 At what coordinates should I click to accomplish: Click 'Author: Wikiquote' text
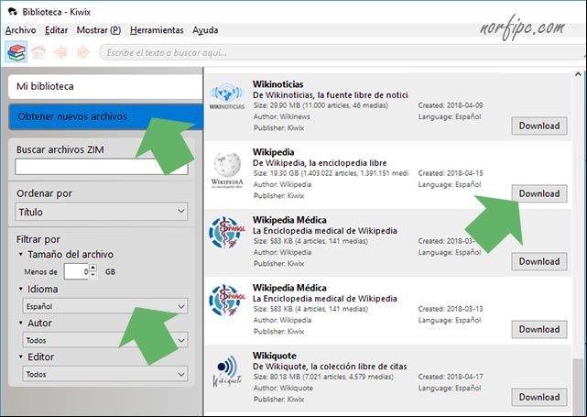click(283, 388)
